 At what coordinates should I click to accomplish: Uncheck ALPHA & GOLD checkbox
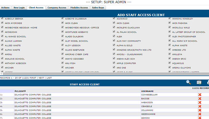pyautogui.click(x=114, y=45)
